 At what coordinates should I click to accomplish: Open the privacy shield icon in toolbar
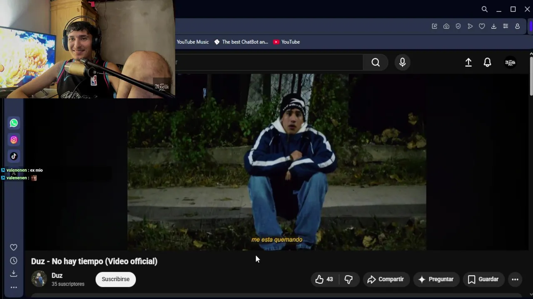(458, 26)
